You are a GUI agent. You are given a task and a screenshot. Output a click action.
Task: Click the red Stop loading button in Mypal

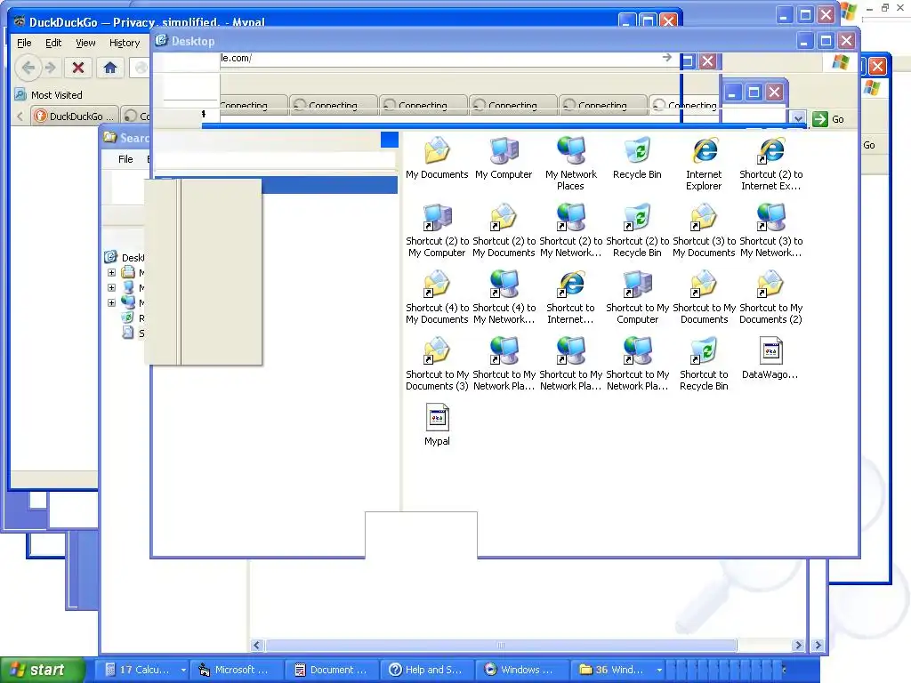tap(78, 68)
